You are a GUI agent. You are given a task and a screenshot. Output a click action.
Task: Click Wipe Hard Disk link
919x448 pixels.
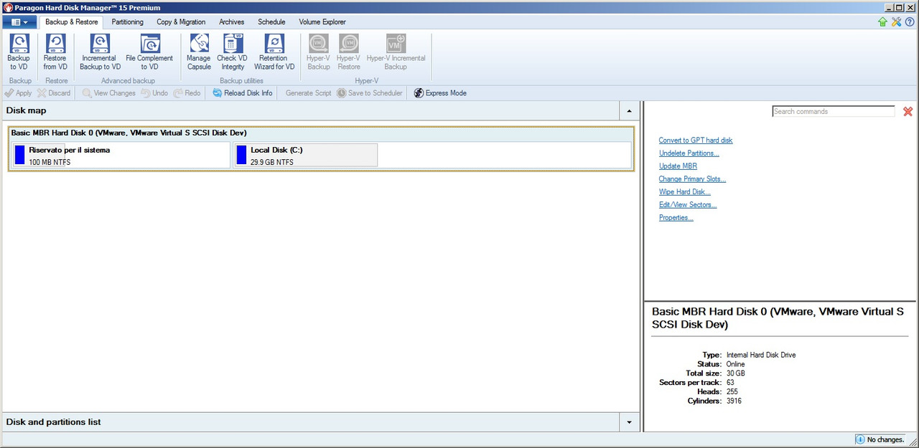tap(685, 192)
